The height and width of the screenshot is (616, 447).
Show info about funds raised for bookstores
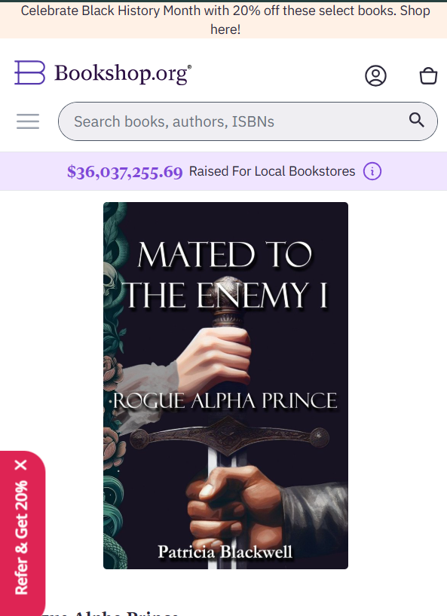tap(372, 171)
